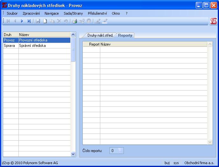Viewport: 219px width, 167px height.
Task: Open the Sada/Strany menu
Action: point(73,13)
